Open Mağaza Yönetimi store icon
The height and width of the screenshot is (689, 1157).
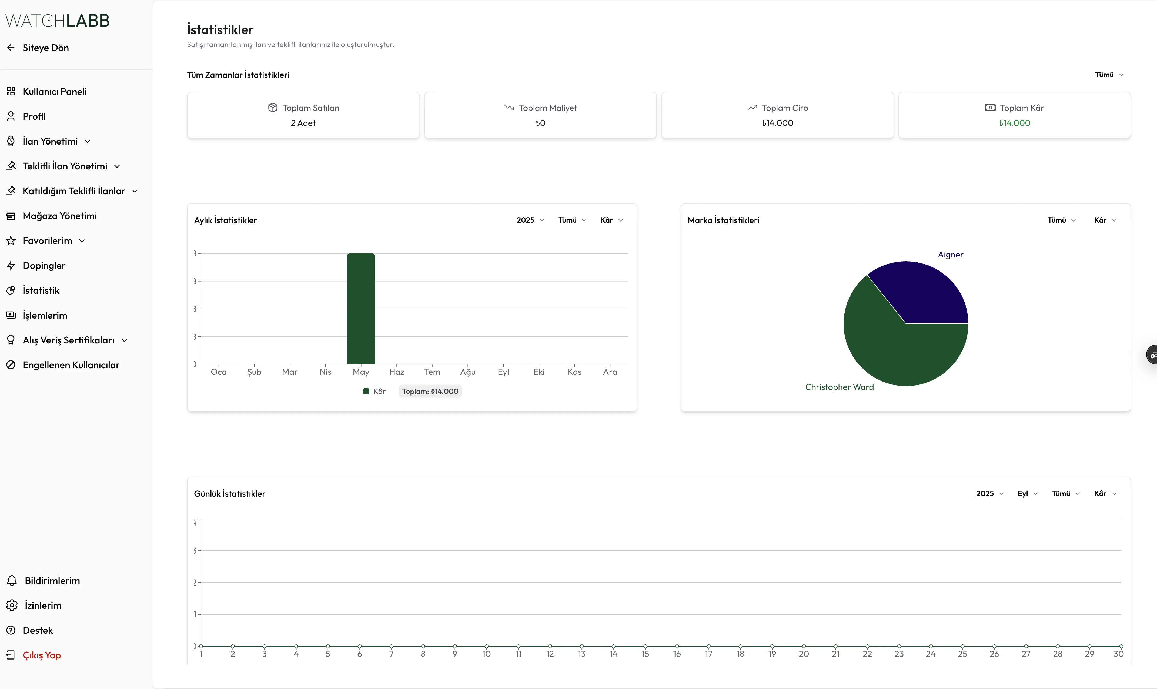(x=11, y=216)
